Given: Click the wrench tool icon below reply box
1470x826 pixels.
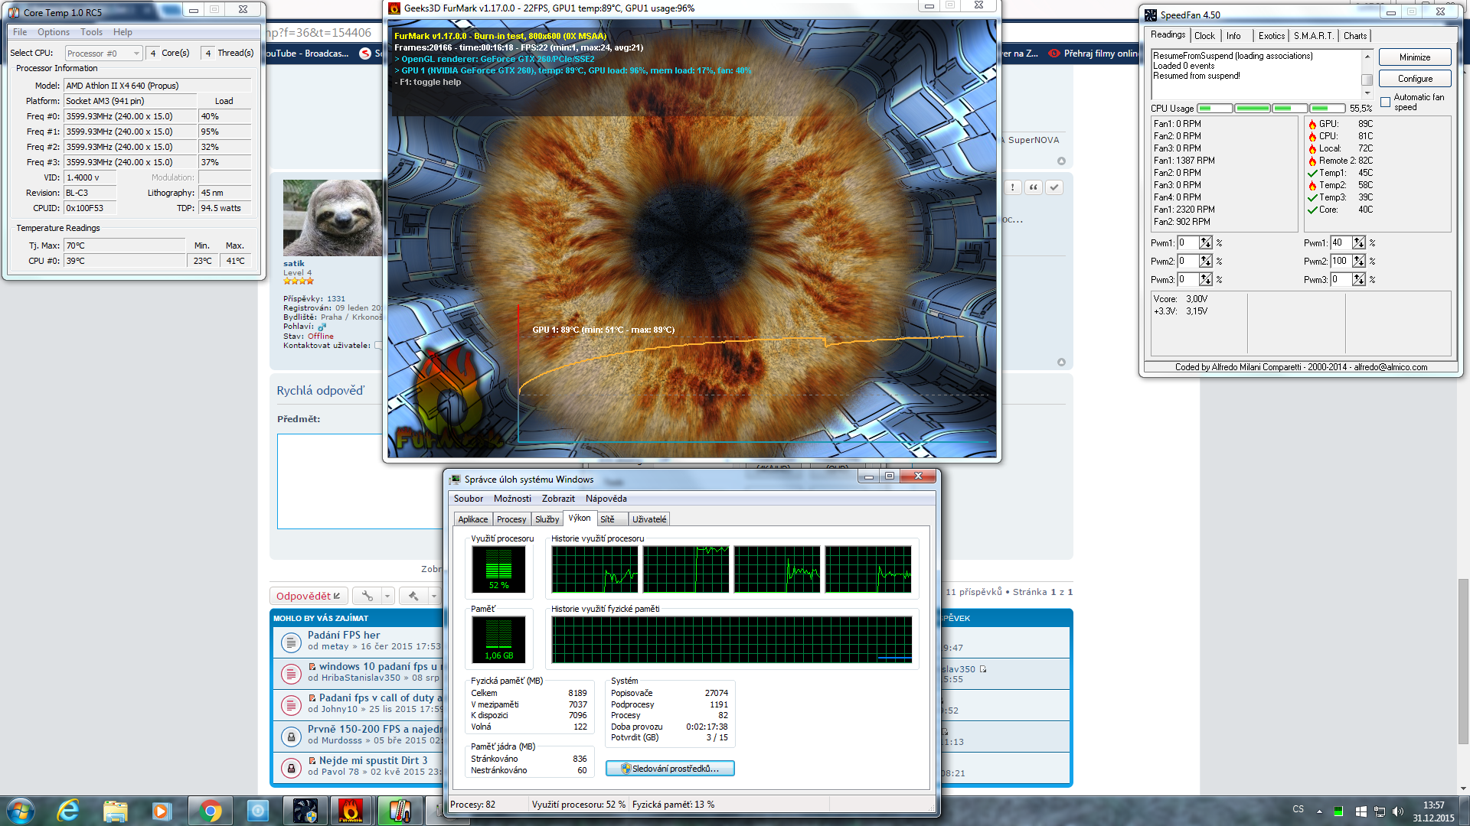Looking at the screenshot, I should pyautogui.click(x=367, y=596).
